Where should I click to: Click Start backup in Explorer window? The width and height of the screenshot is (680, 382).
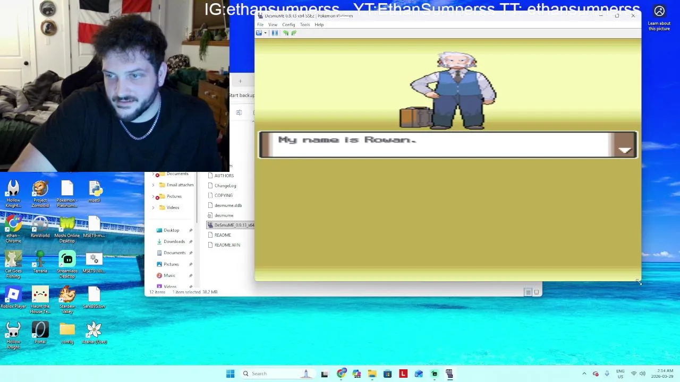tap(242, 95)
